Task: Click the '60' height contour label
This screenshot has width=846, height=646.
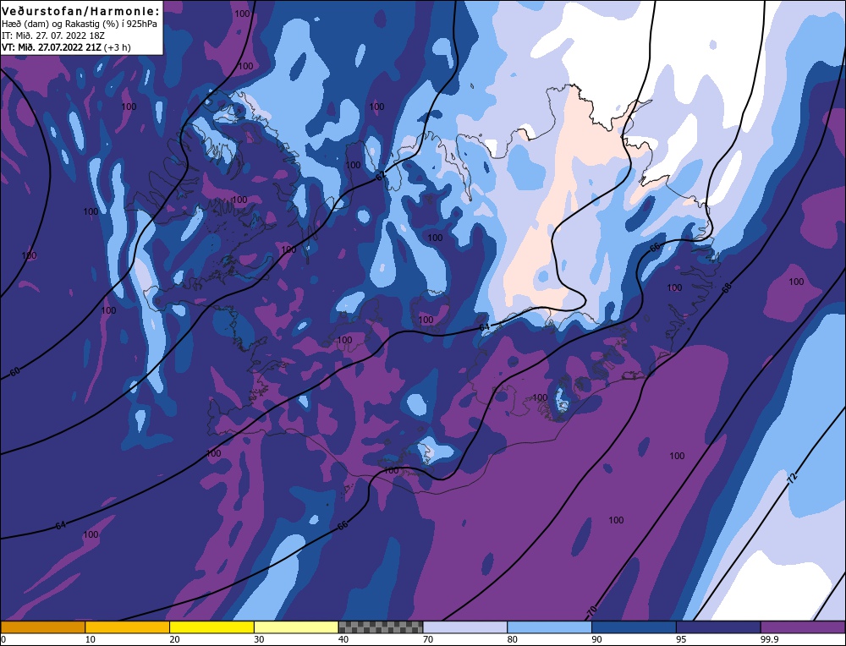Action: pyautogui.click(x=15, y=371)
